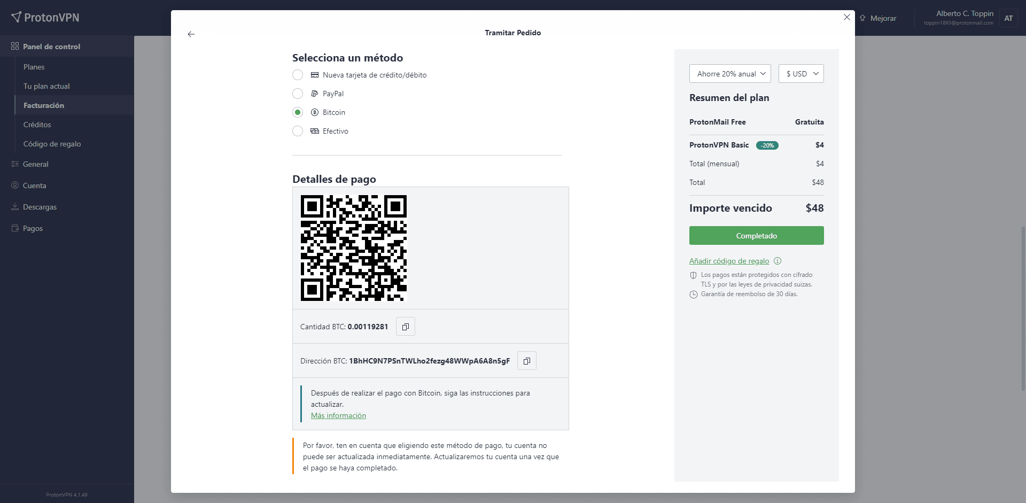Image resolution: width=1026 pixels, height=503 pixels.
Task: Go back with the left arrow icon
Action: tap(191, 34)
